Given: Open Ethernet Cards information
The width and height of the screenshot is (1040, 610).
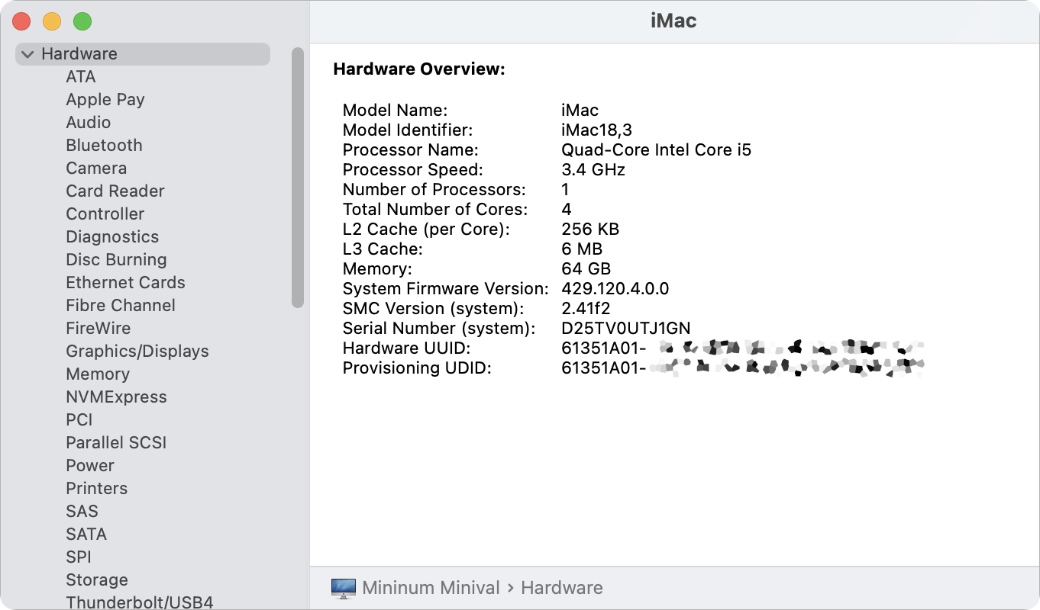Looking at the screenshot, I should [x=126, y=283].
